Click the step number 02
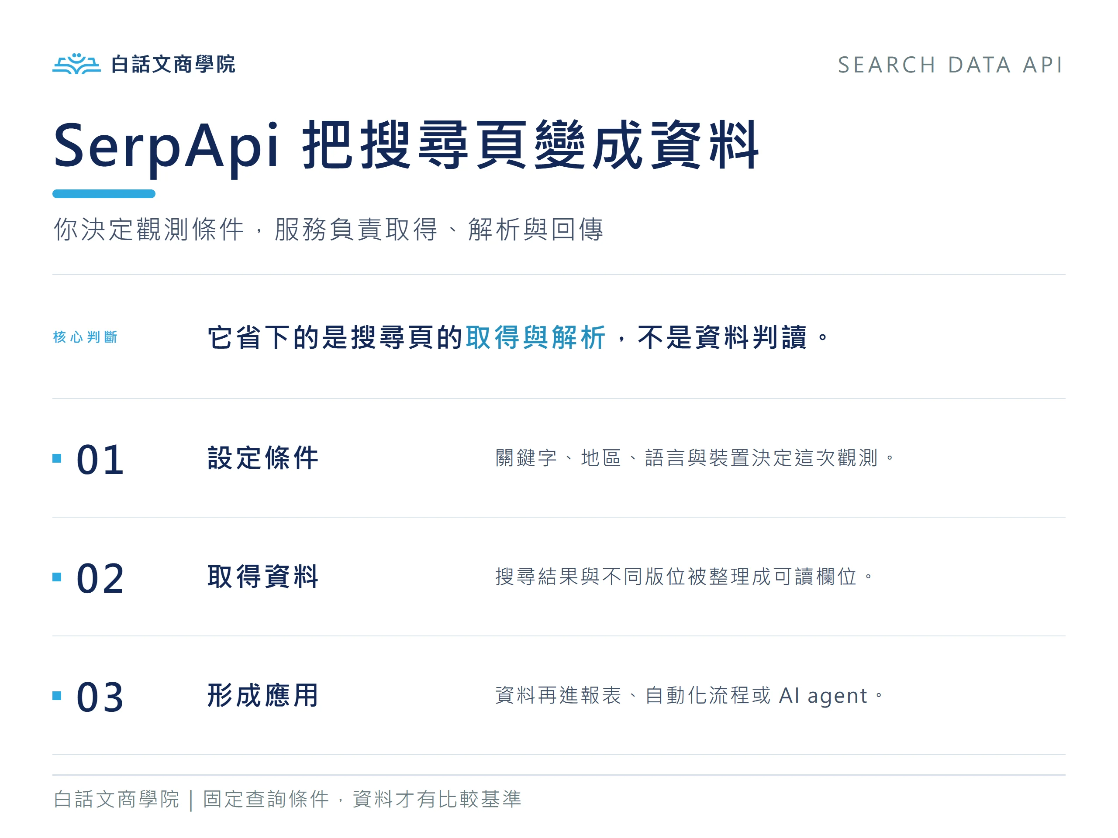The width and height of the screenshot is (1118, 838). coord(100,578)
